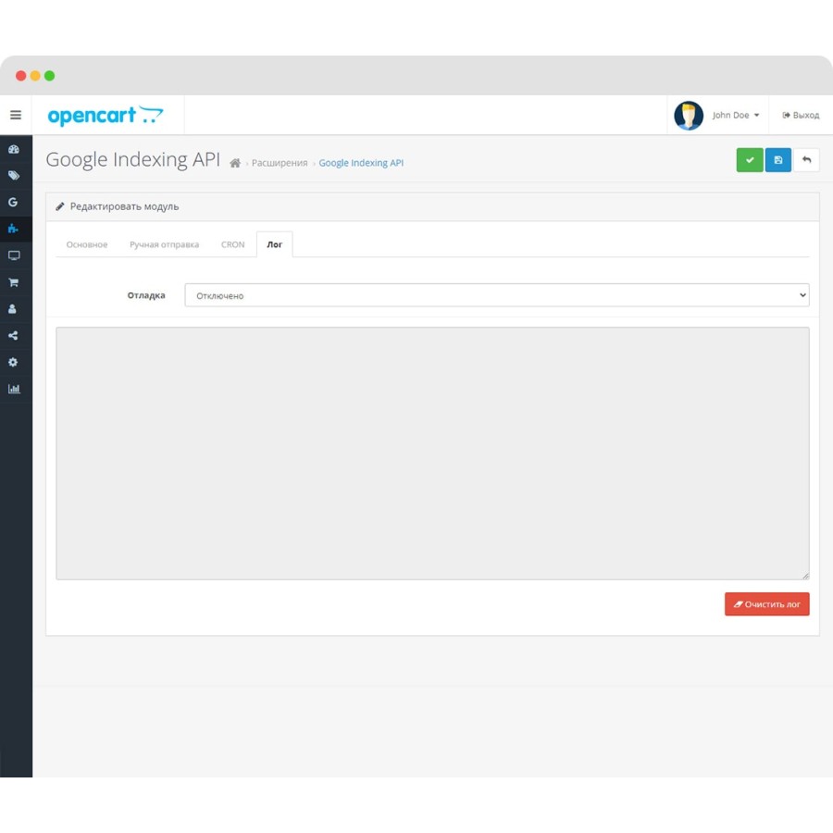Screen dimensions: 833x833
Task: Open the John Doe user dropdown
Action: [x=735, y=116]
